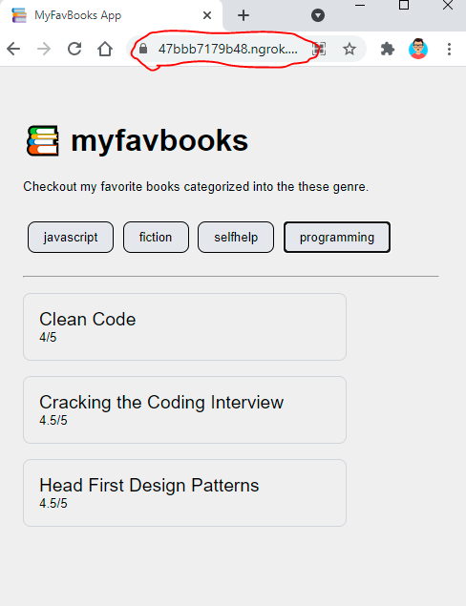Click the forward navigation arrow
This screenshot has width=466, height=606.
(44, 49)
